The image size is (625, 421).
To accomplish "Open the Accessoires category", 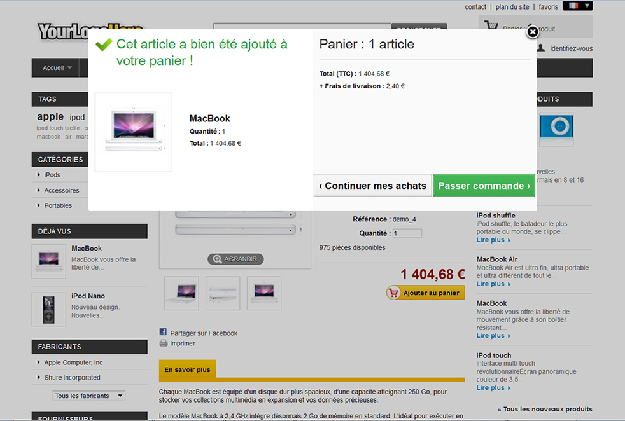I will point(61,190).
